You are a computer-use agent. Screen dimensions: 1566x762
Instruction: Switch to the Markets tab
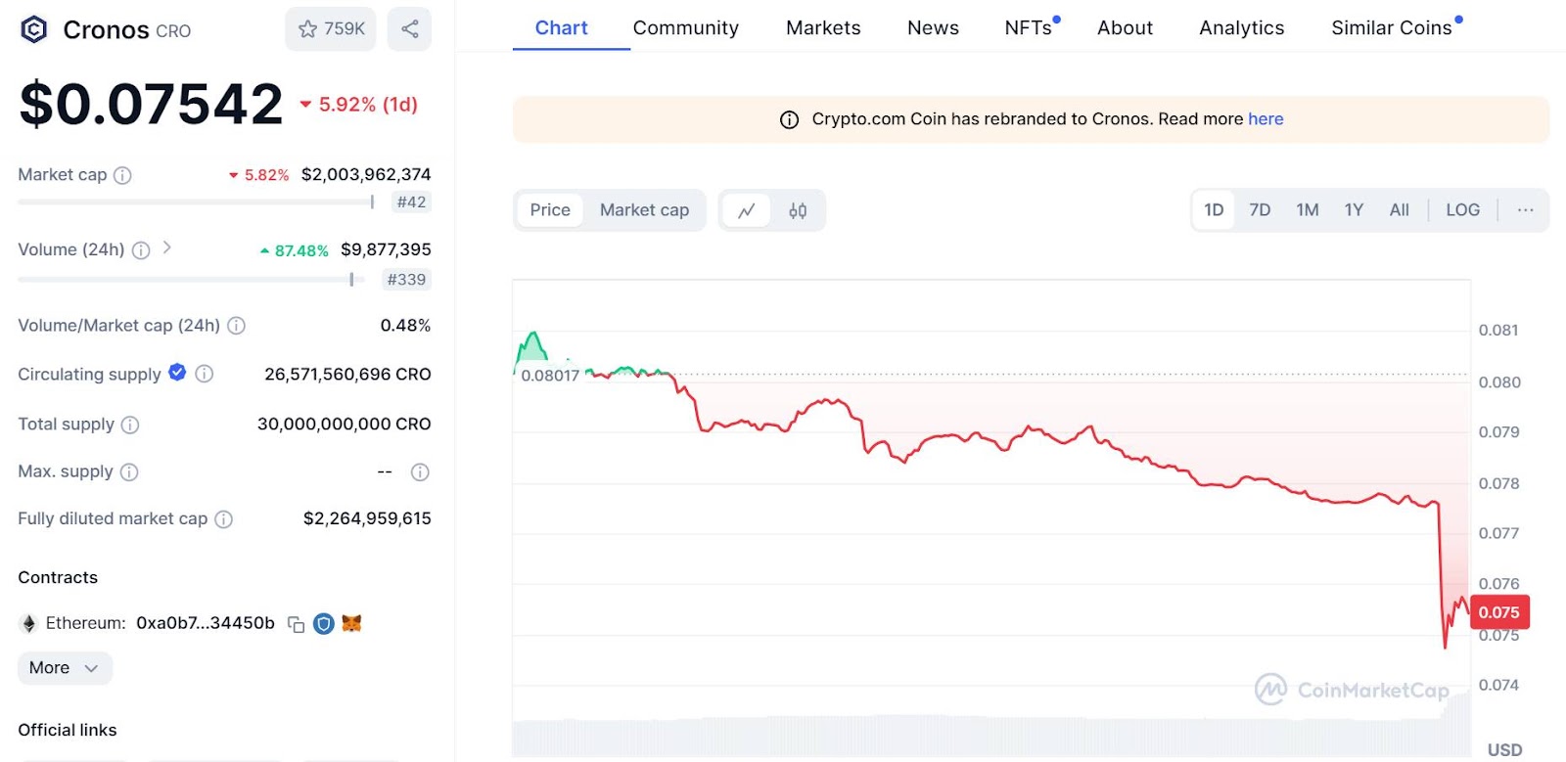point(824,28)
